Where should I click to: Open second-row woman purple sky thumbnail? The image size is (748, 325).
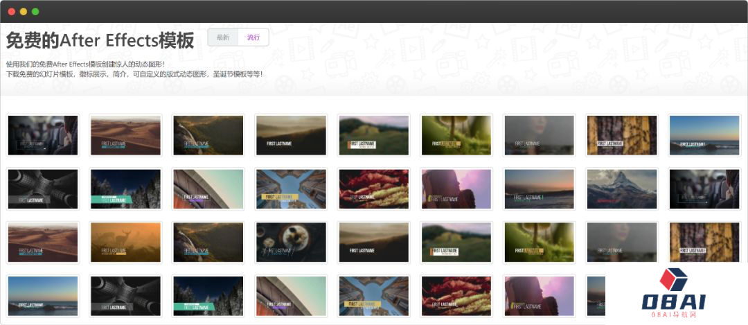(456, 189)
